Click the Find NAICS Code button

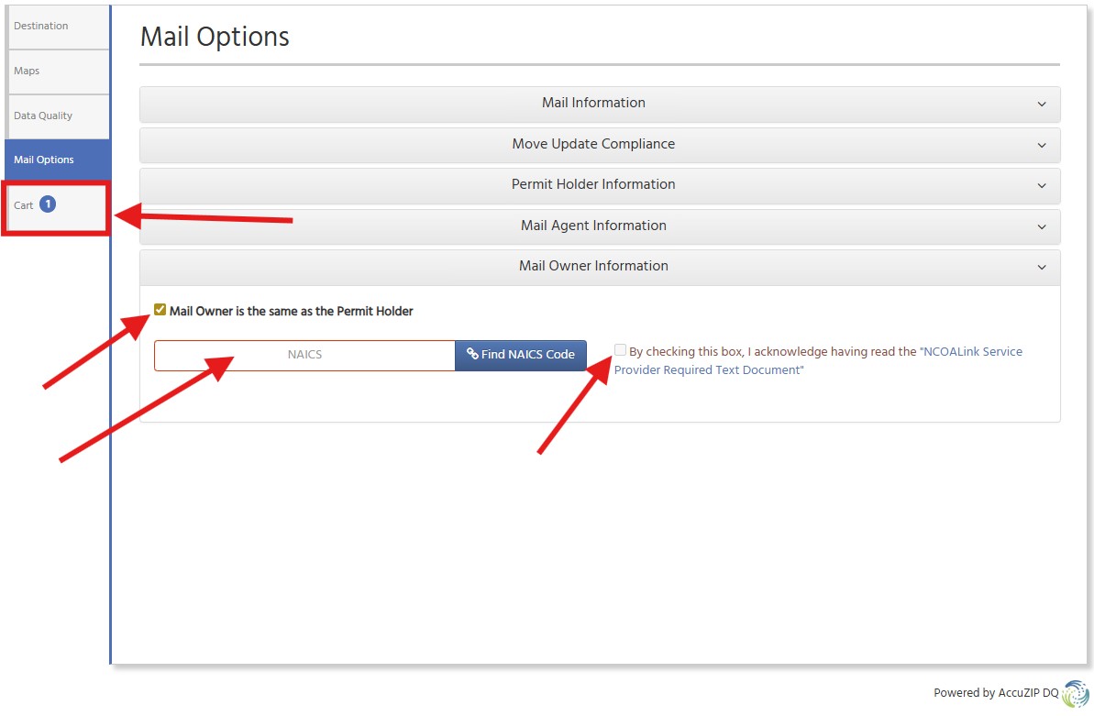point(521,355)
